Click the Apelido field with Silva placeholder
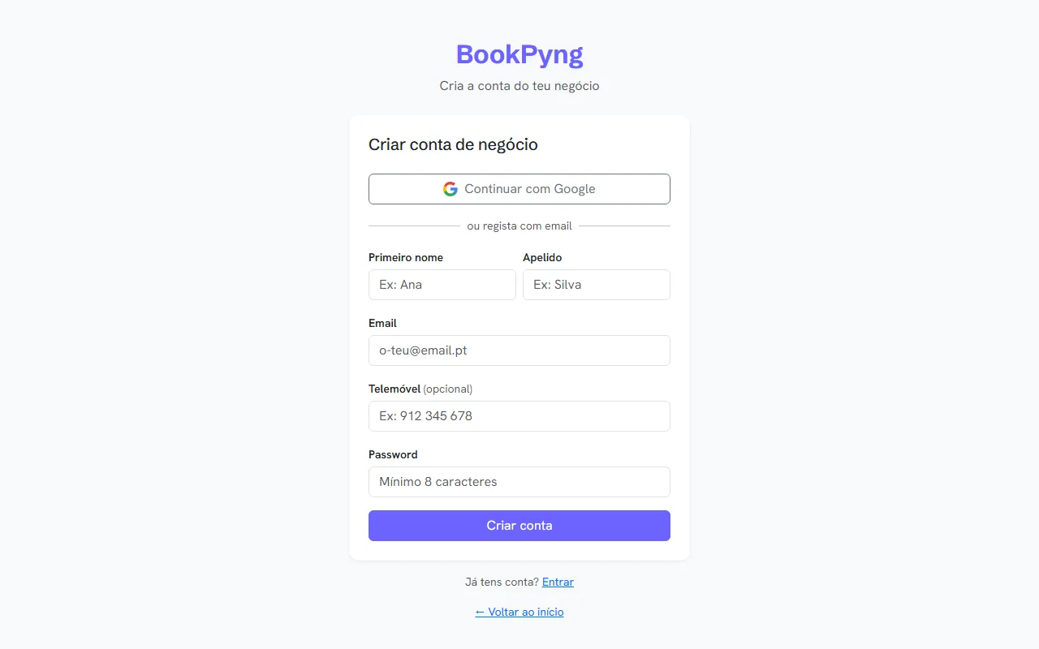 tap(597, 285)
